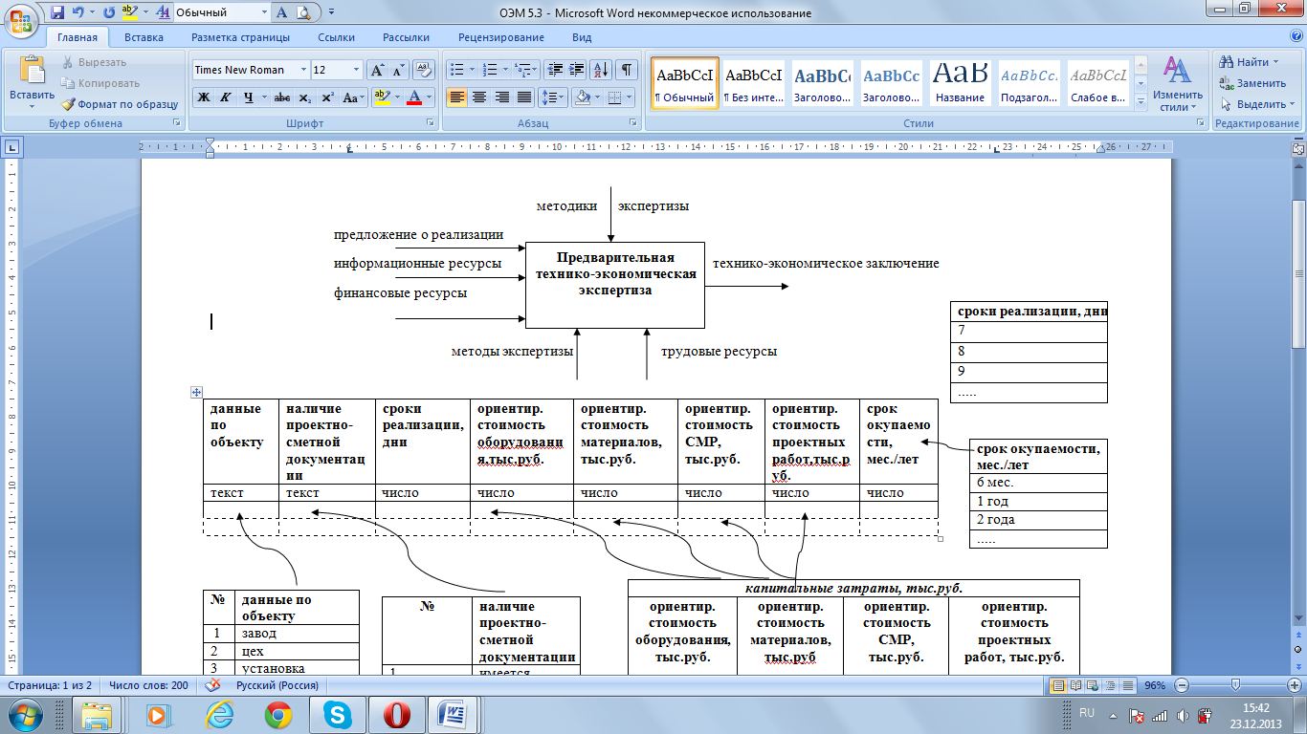Apply subscript formatting
Viewport: 1307px width, 734px height.
(305, 97)
